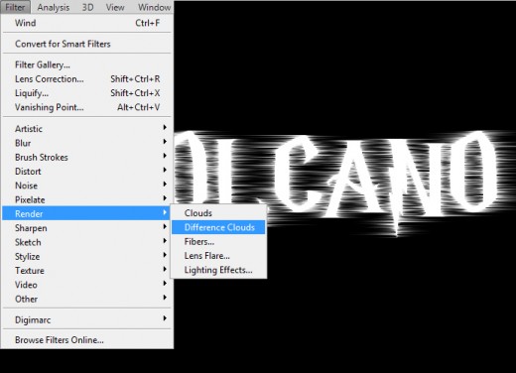Expand the Blur filter submenu
This screenshot has width=516, height=373.
click(x=87, y=143)
